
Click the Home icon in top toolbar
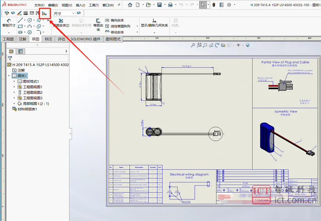click(130, 5)
